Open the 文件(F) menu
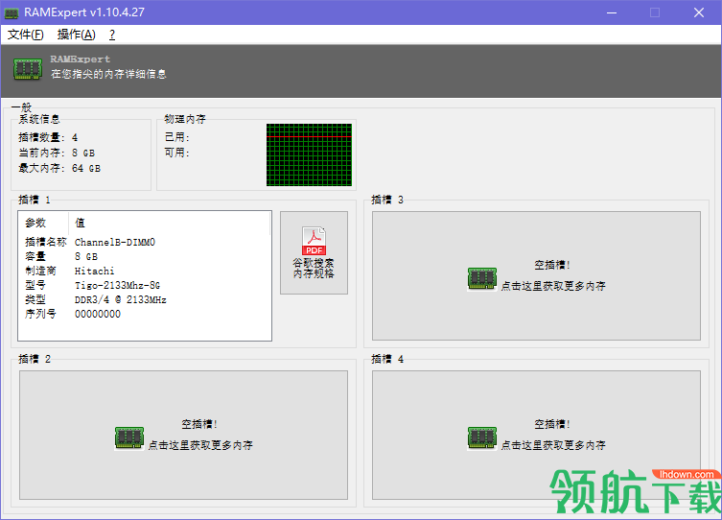 click(x=26, y=35)
